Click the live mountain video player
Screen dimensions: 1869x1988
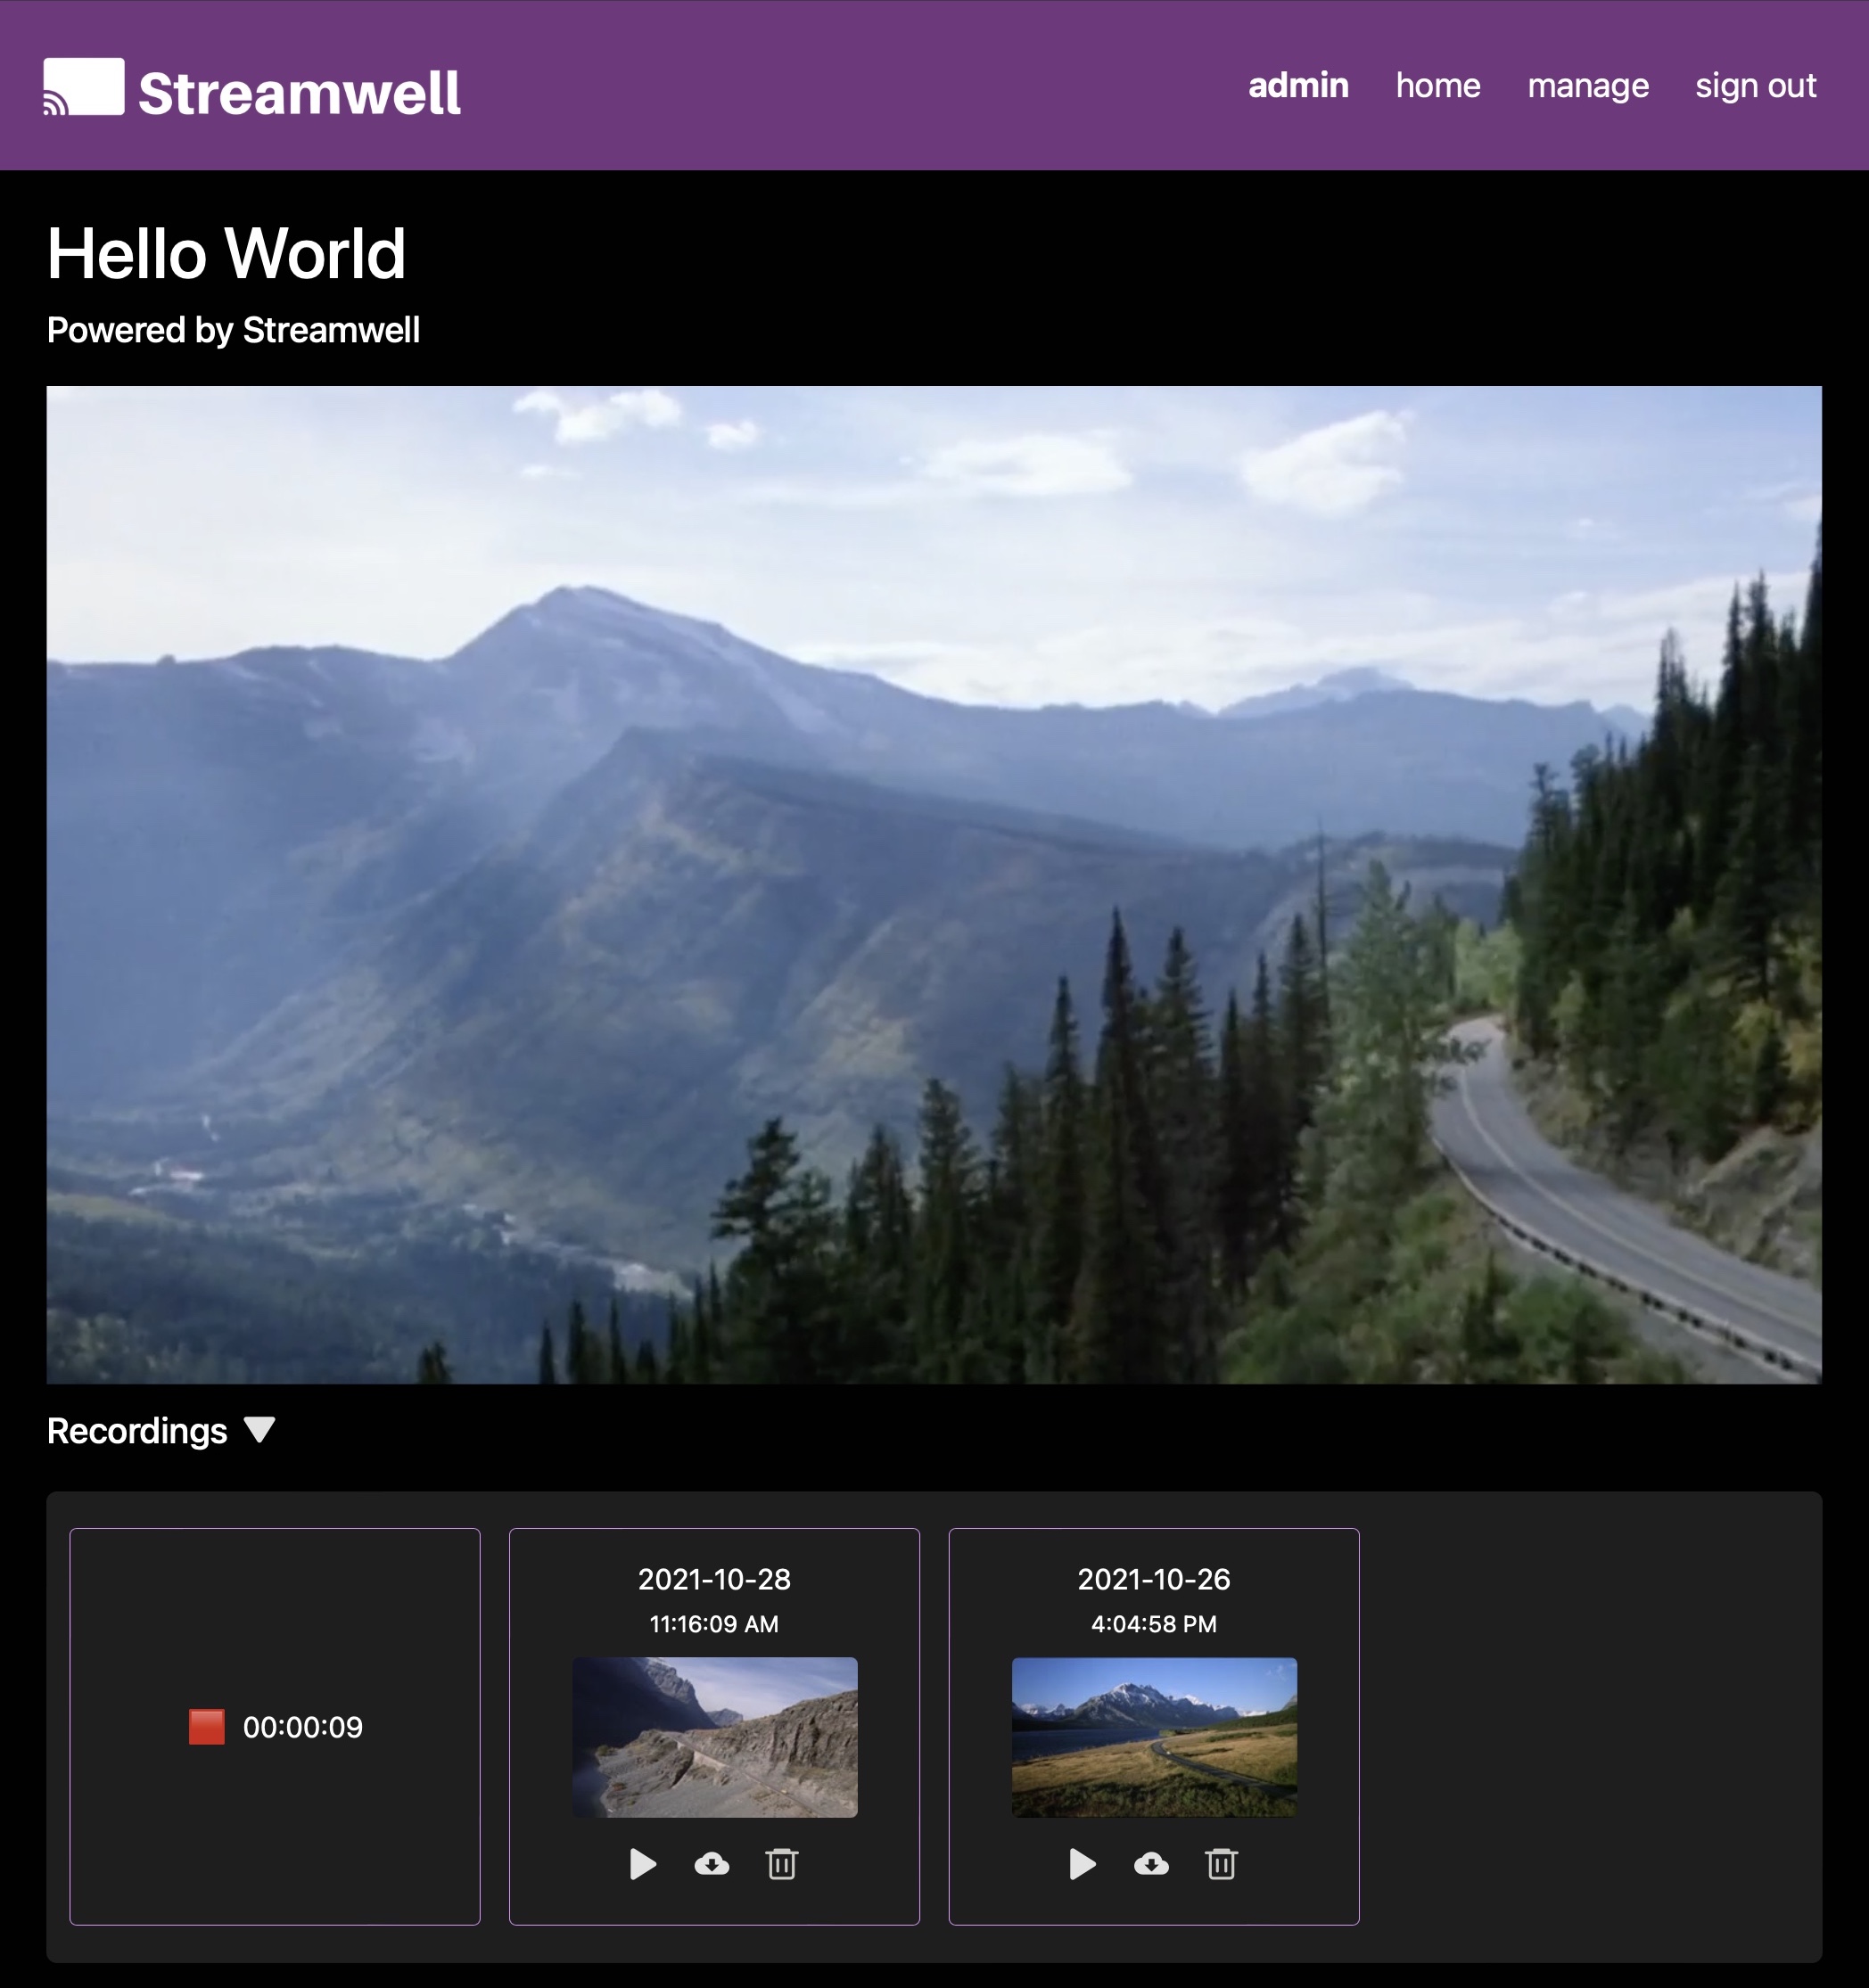[x=934, y=885]
